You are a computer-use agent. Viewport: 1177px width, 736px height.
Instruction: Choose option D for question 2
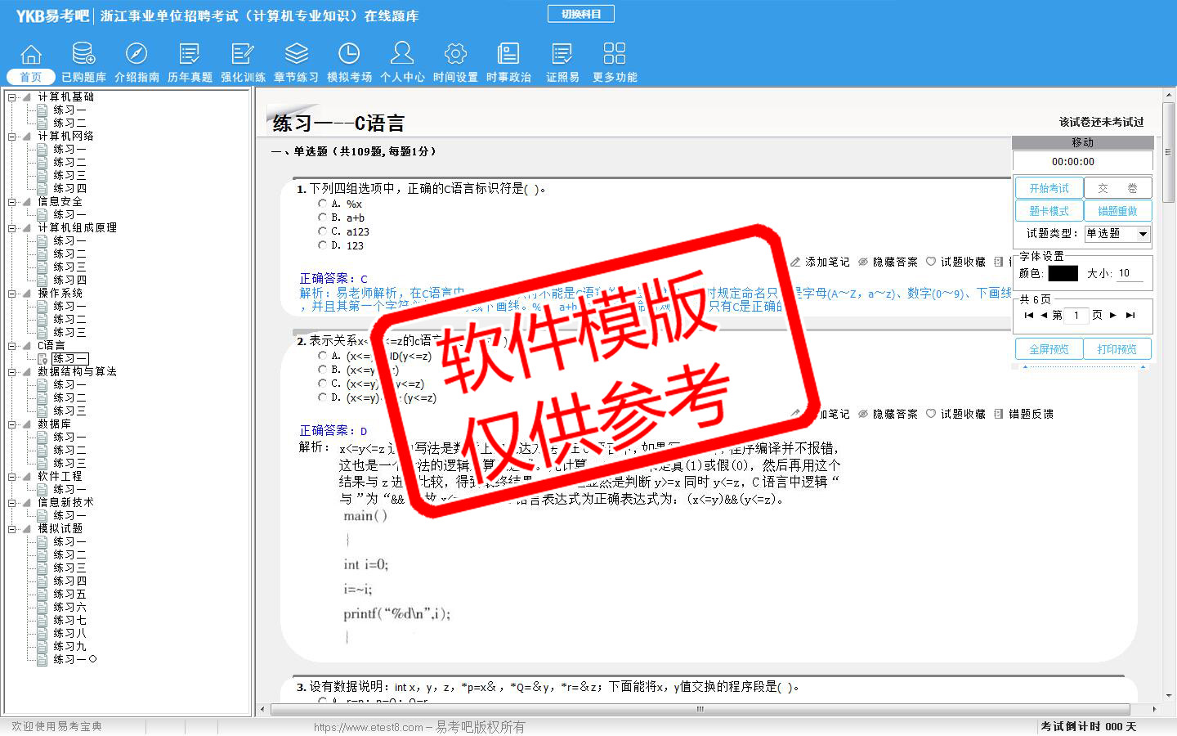tap(322, 397)
